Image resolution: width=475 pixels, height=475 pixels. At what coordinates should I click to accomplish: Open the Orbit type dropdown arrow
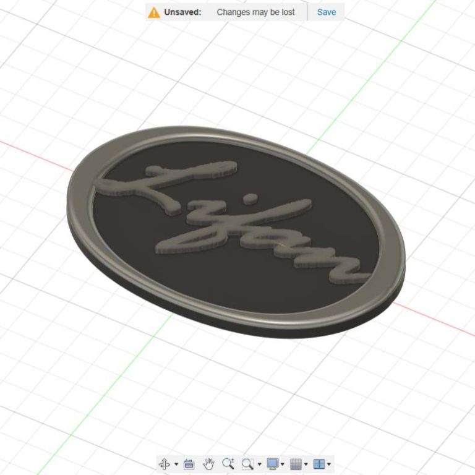click(x=176, y=464)
